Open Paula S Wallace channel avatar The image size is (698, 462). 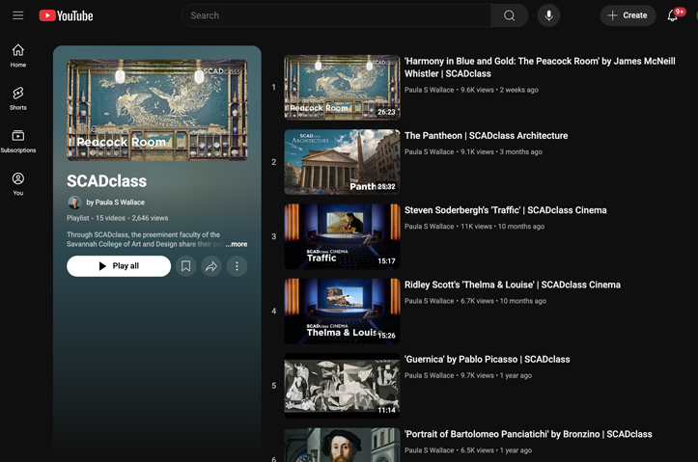74,203
